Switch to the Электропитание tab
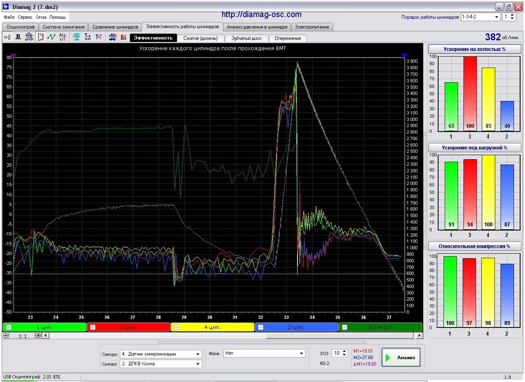 (312, 27)
